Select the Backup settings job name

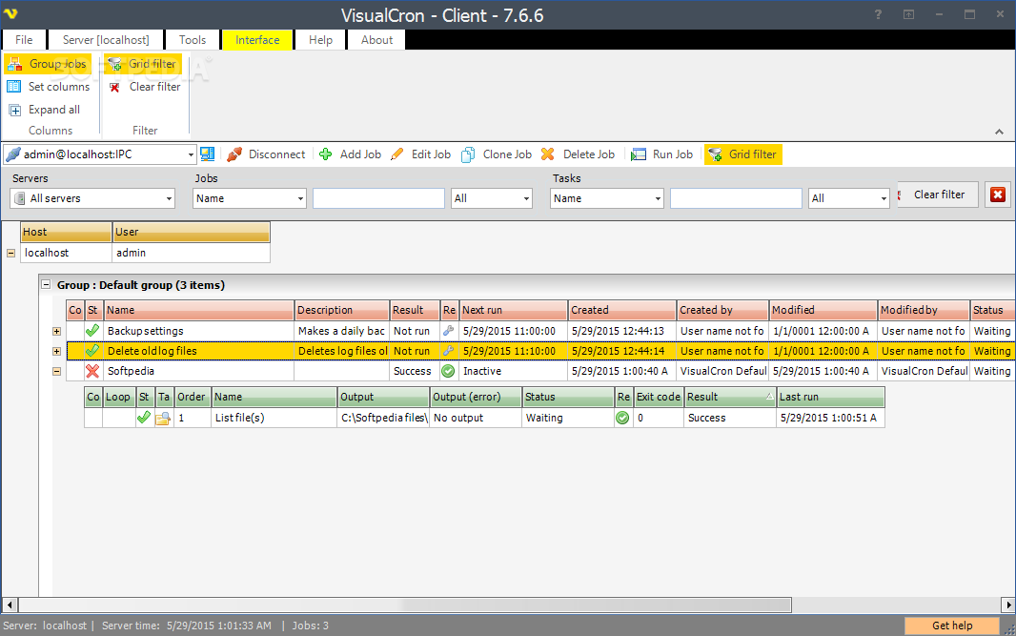click(x=145, y=331)
